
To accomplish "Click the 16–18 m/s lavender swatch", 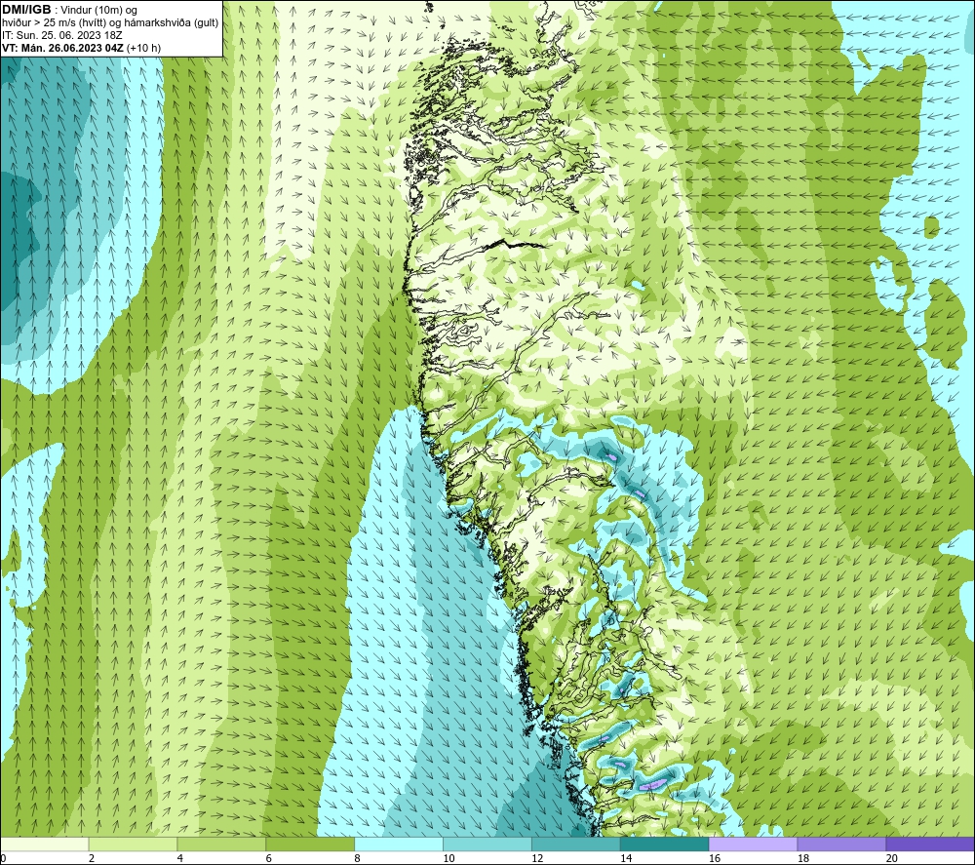I will pos(753,844).
